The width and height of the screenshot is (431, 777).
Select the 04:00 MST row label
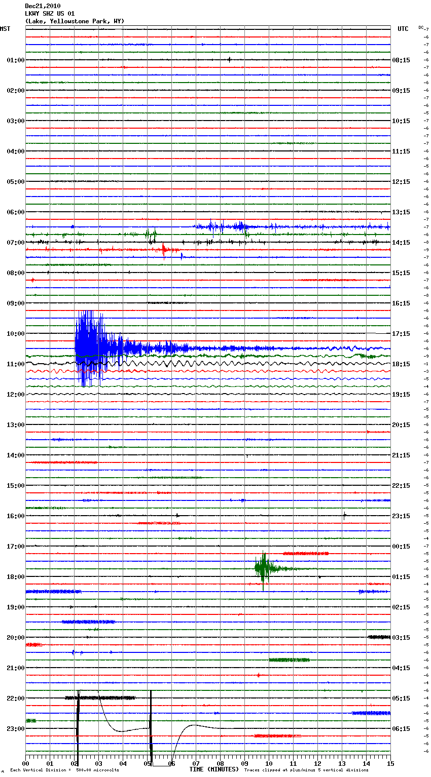pyautogui.click(x=15, y=151)
